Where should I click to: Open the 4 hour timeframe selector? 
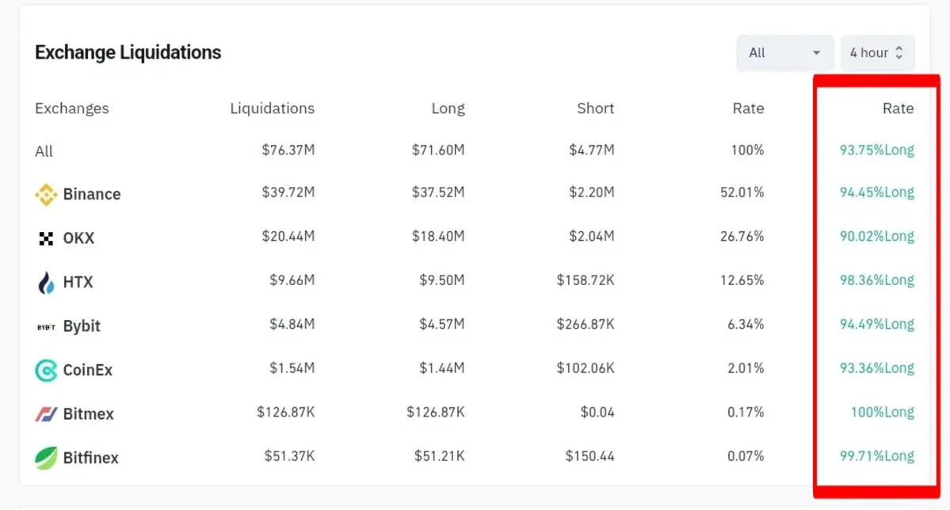pyautogui.click(x=876, y=53)
